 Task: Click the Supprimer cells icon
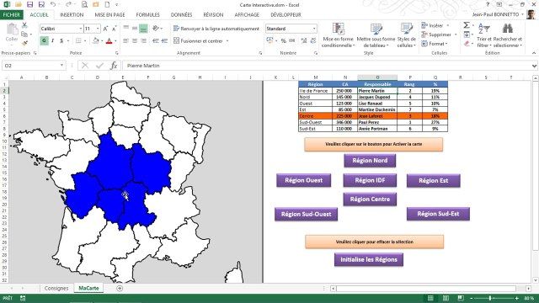click(424, 35)
